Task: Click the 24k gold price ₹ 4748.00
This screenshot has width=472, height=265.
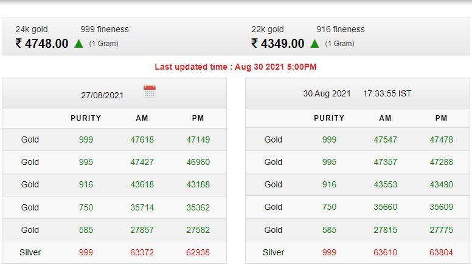Action: tap(42, 44)
